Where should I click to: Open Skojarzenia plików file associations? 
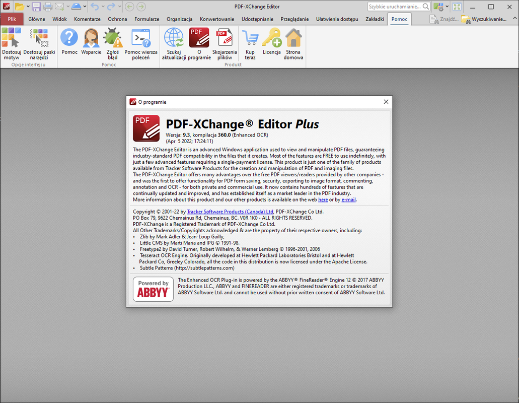point(225,44)
